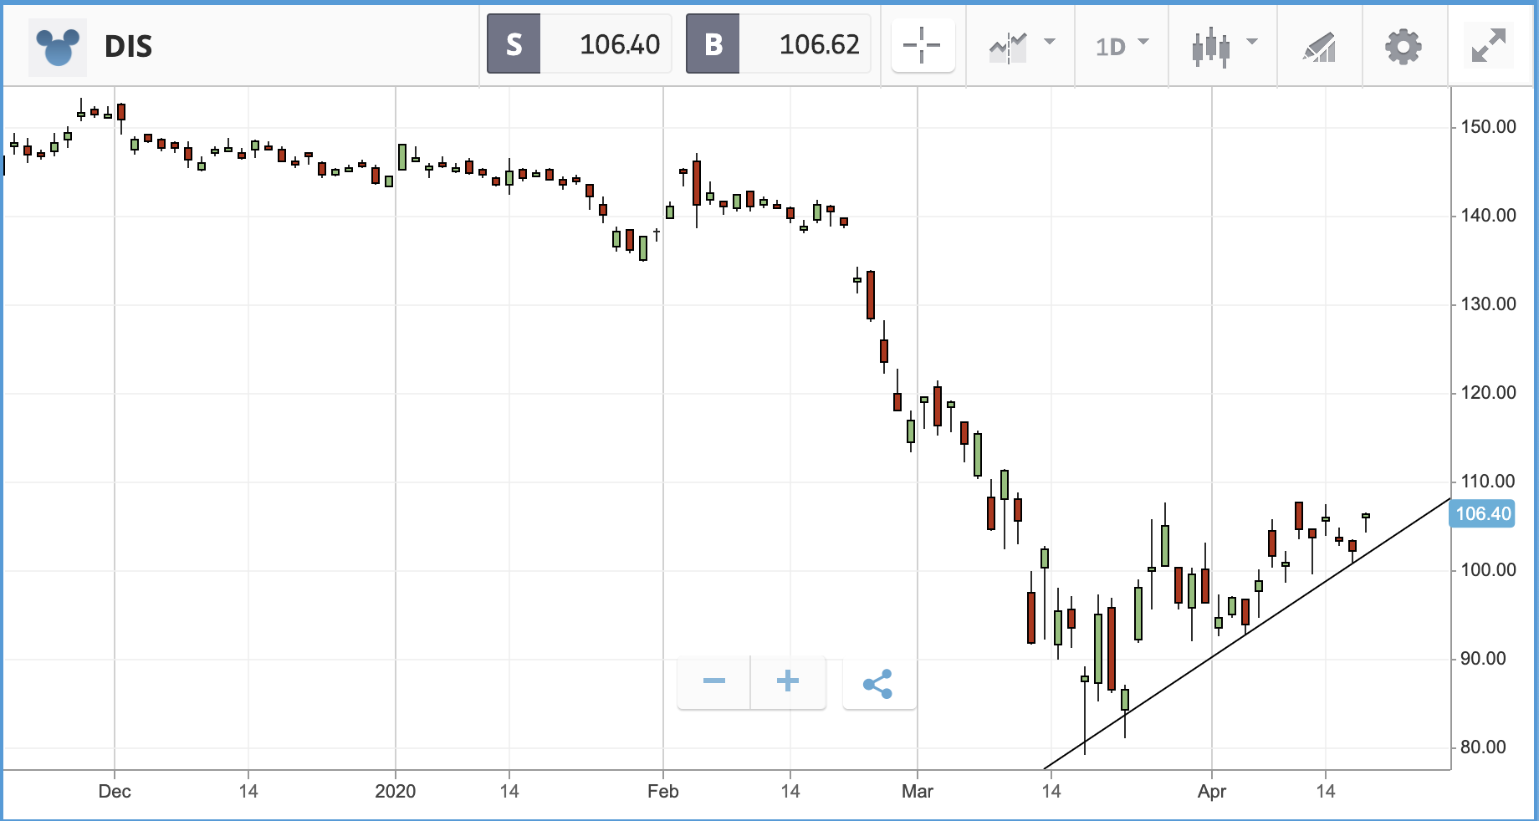Click the Mar date axis label

pyautogui.click(x=917, y=791)
